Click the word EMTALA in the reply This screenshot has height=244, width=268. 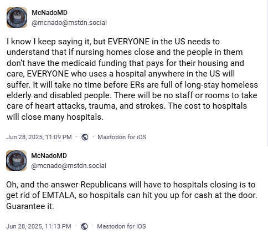[x=59, y=195]
